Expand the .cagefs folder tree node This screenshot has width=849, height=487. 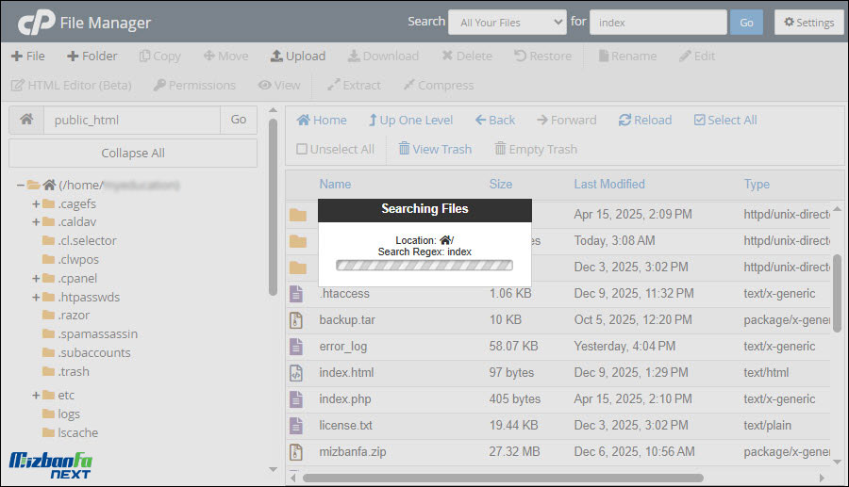point(36,203)
